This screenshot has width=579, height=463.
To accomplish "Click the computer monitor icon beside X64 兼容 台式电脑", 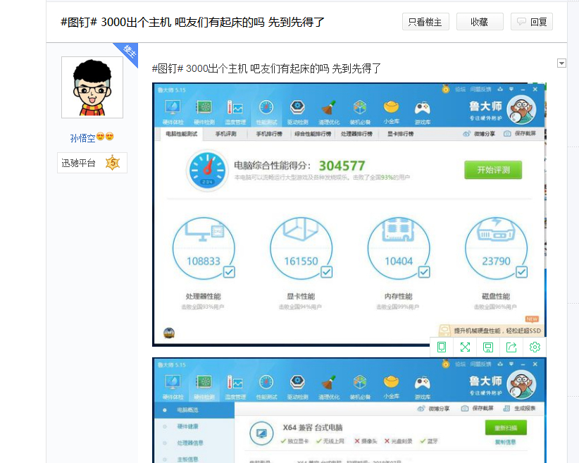I will point(261,433).
